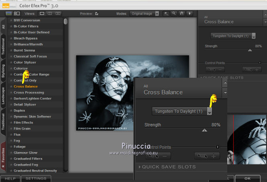
Task: Click star icon beside Bi-Color Filters
Action: [x=11, y=26]
